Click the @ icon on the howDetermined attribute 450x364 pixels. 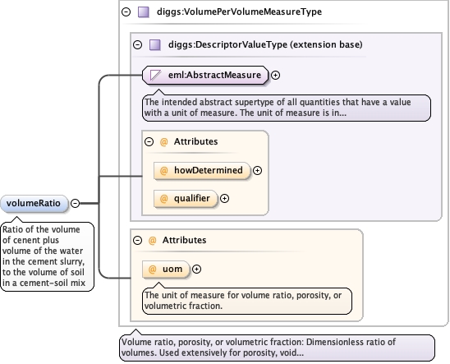pyautogui.click(x=163, y=171)
